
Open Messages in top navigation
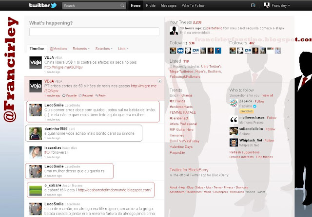169,5
